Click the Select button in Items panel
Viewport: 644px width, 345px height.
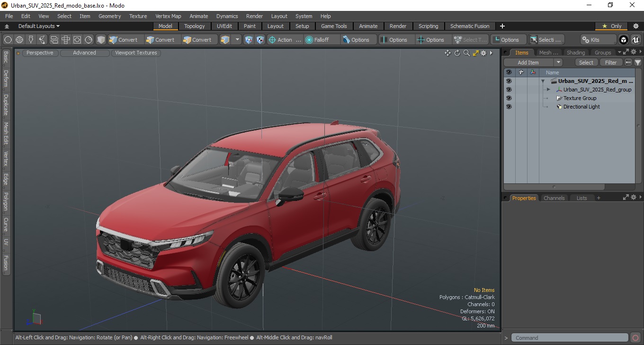point(586,63)
